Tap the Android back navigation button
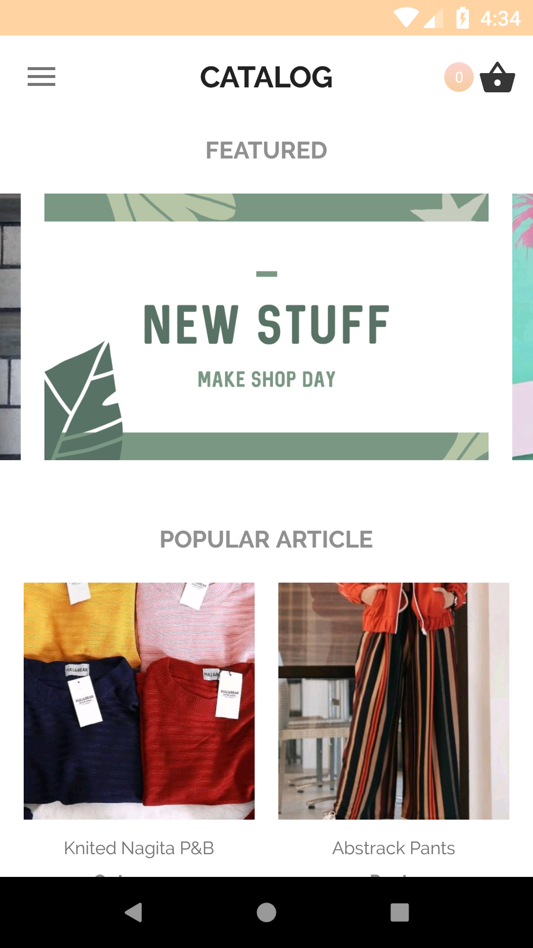Image resolution: width=533 pixels, height=948 pixels. click(x=133, y=912)
